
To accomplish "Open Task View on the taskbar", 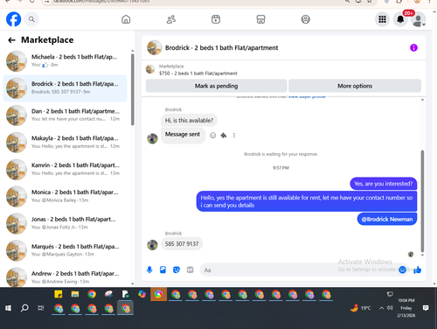I will click(41, 308).
